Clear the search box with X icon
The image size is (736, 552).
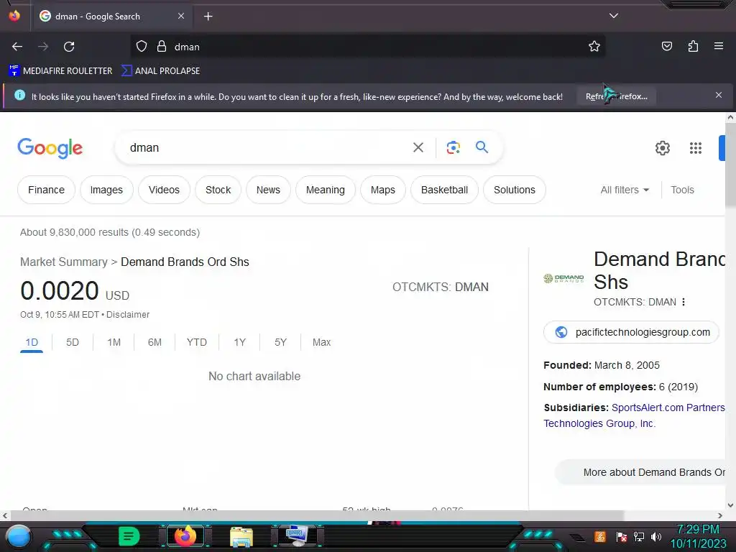click(418, 148)
